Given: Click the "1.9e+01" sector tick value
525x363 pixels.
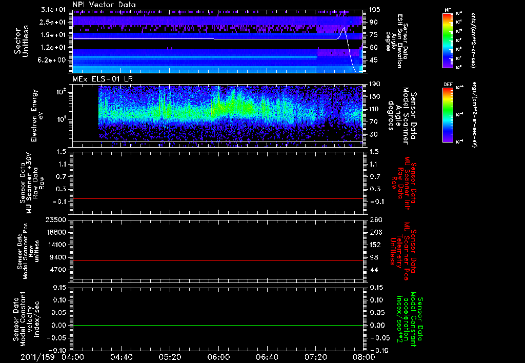Looking at the screenshot, I should 53,35.
